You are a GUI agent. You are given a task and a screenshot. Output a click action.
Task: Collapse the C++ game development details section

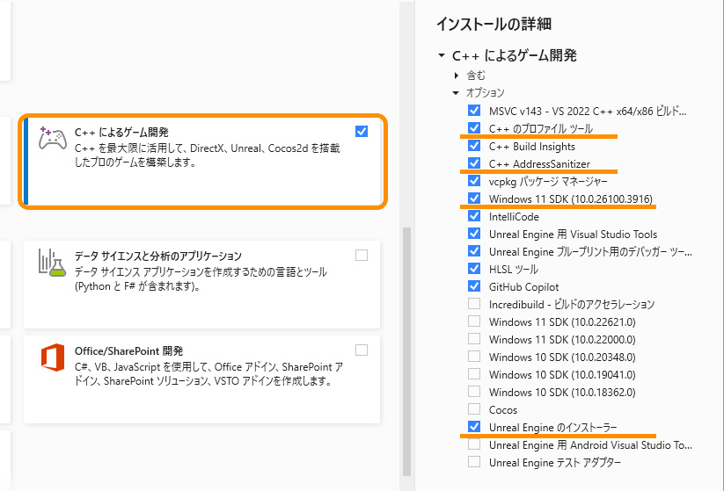point(442,55)
